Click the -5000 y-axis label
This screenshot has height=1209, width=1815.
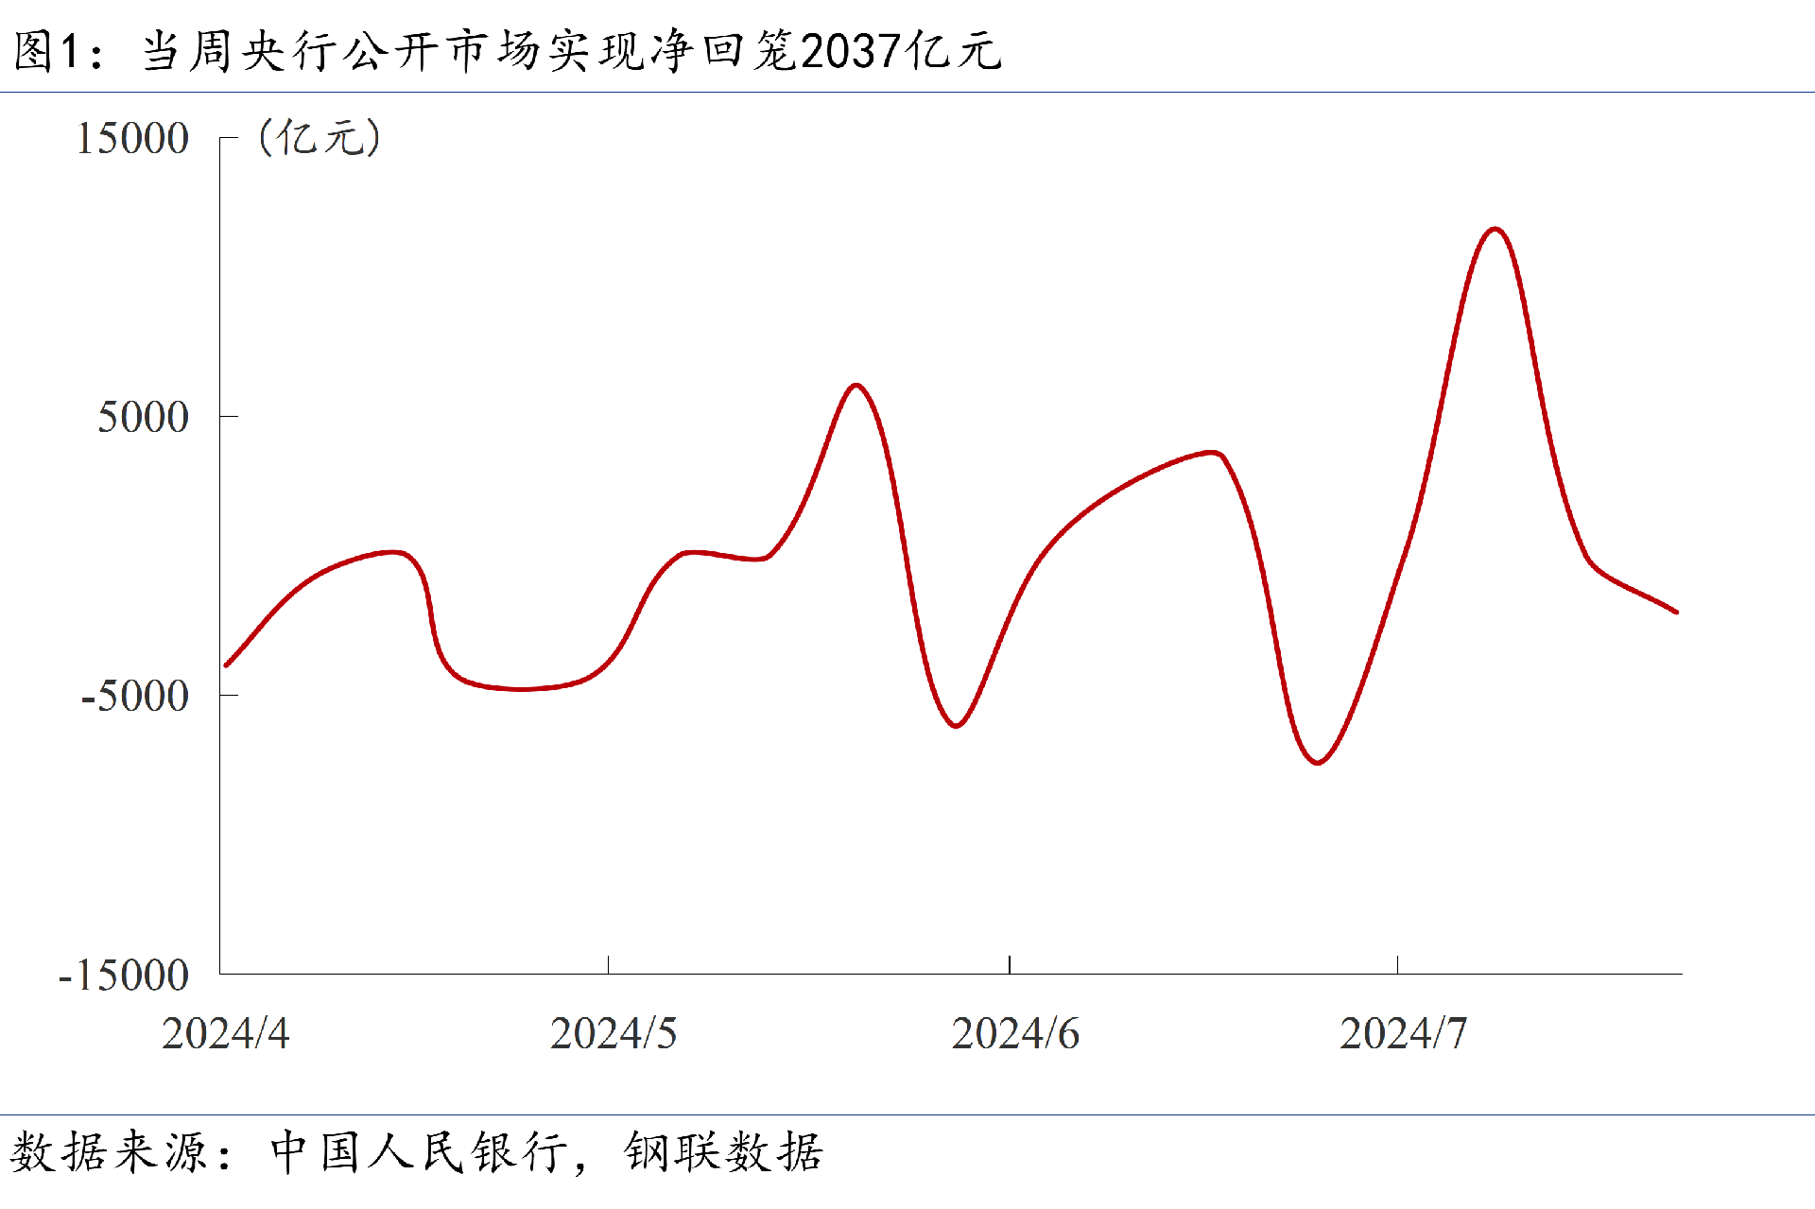tap(134, 696)
